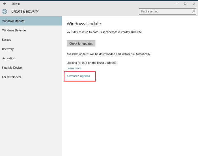Open Windows Defender section
This screenshot has height=156, width=198.
[31, 30]
